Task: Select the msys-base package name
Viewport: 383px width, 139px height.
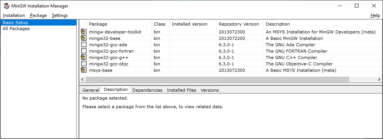Action: 100,70
